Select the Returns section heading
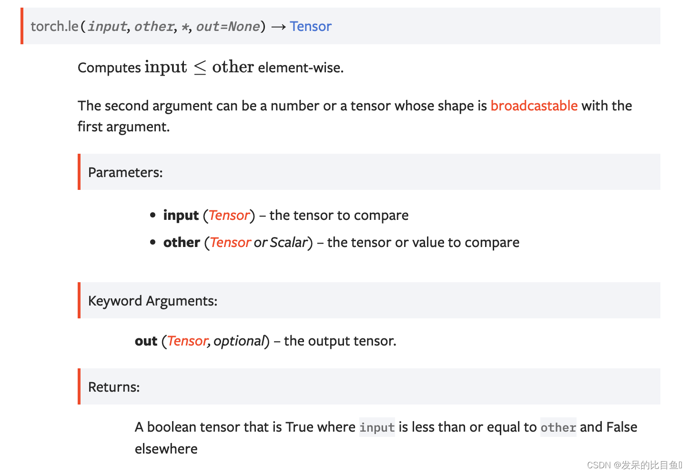This screenshot has width=689, height=474. pyautogui.click(x=114, y=387)
